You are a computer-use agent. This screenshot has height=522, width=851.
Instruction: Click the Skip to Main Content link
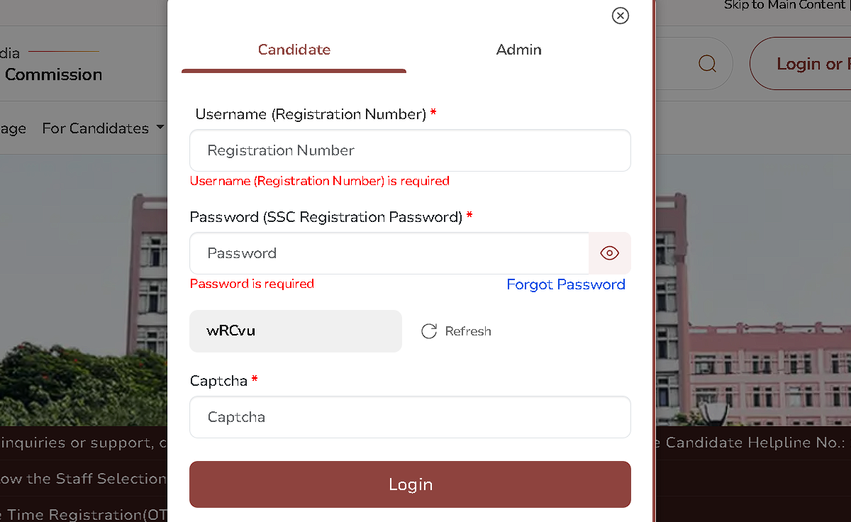784,5
